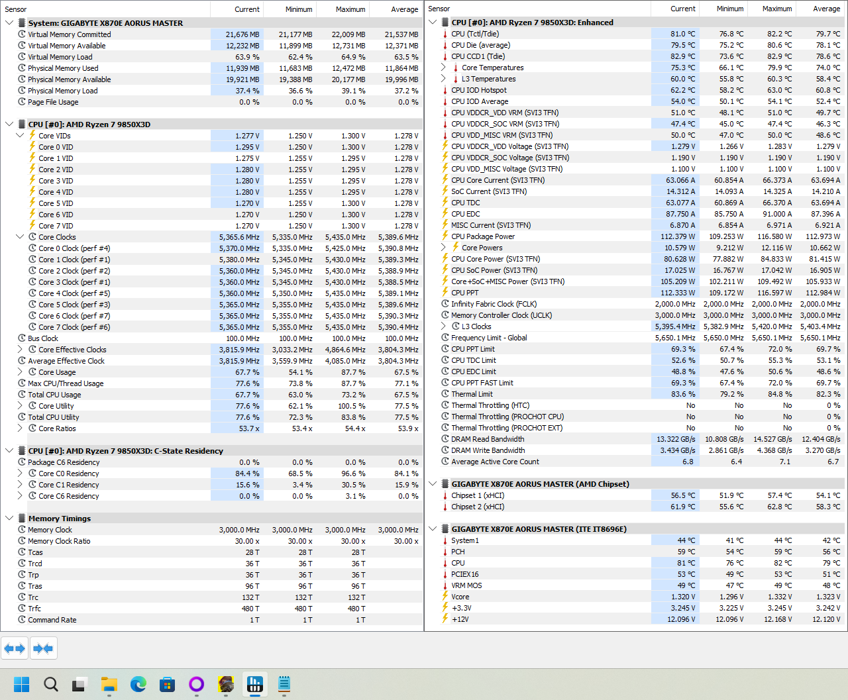848x700 pixels.
Task: Click the icon beside the Tcas timing
Action: click(x=22, y=552)
